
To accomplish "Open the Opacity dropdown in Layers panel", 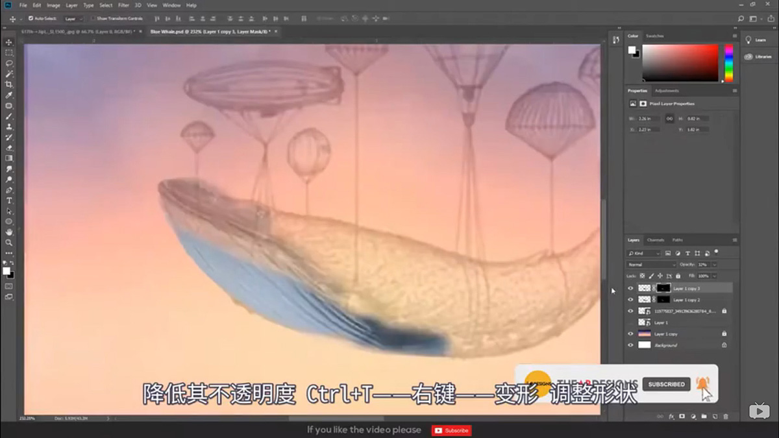I will point(714,265).
